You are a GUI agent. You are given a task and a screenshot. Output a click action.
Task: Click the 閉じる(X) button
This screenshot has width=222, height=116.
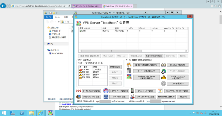coord(183,97)
